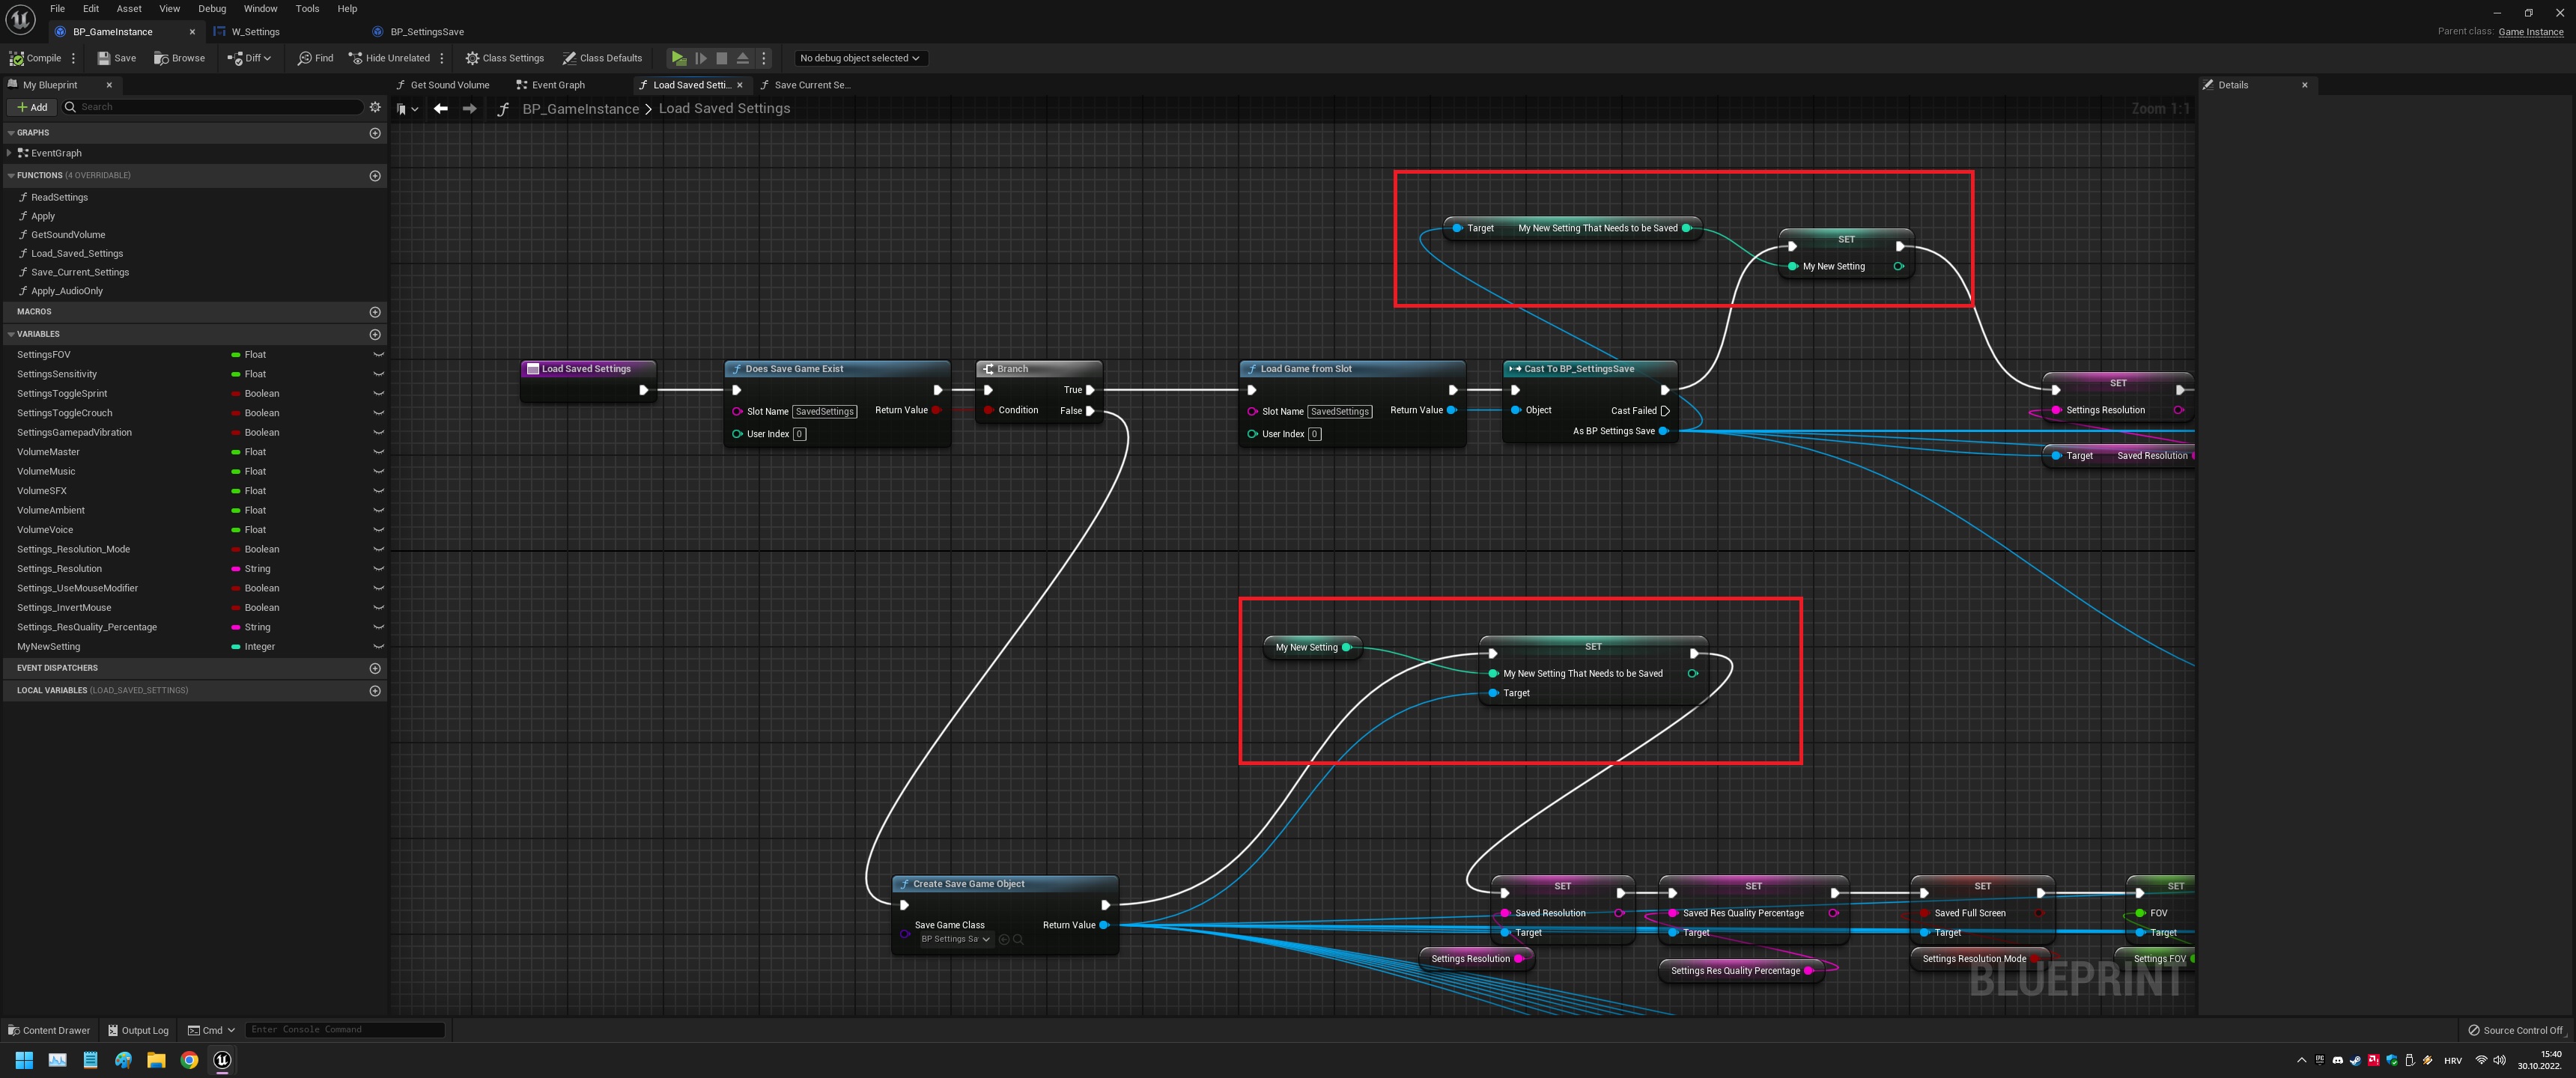Viewport: 2576px width, 1078px height.
Task: Save the blueprint with Save icon
Action: click(104, 58)
